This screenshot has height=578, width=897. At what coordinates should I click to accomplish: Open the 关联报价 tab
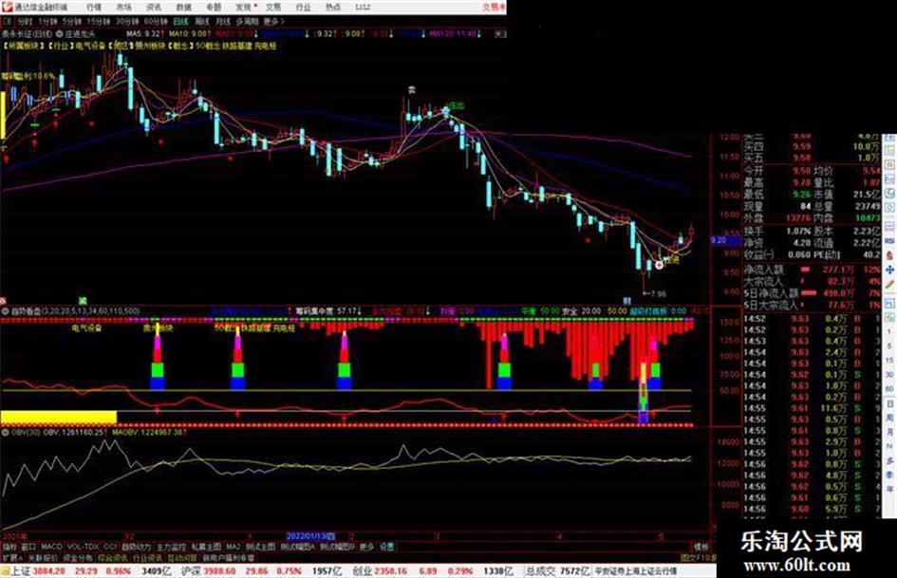coord(43,557)
